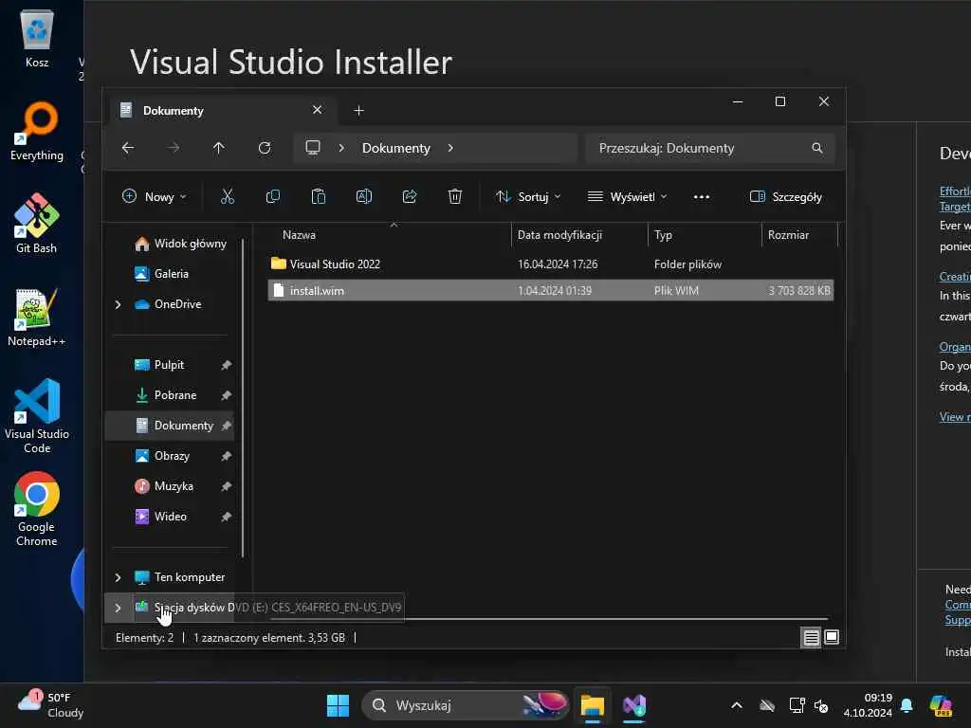Refresh the Dokumenty folder view
This screenshot has height=728, width=971.
[x=265, y=148]
